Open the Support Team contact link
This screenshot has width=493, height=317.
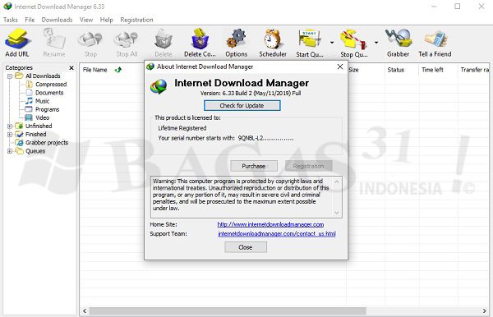pyautogui.click(x=277, y=234)
